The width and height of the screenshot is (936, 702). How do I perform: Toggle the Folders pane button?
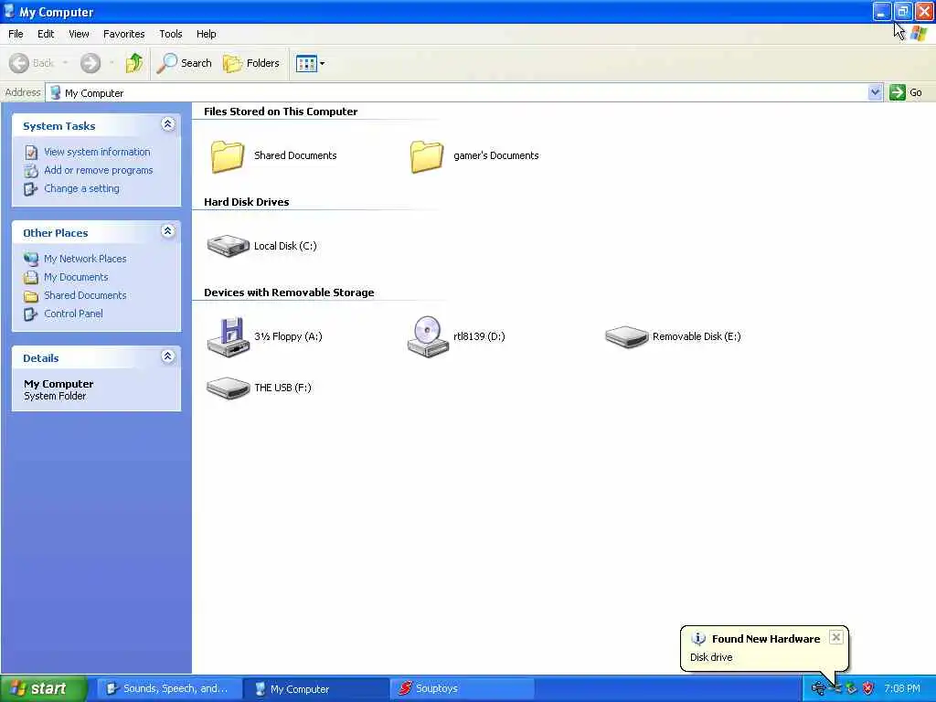(x=250, y=63)
